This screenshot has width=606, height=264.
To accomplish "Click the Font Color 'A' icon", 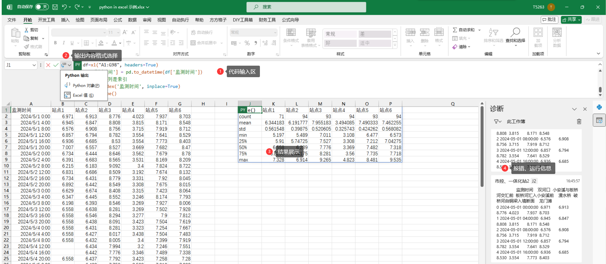I will [x=114, y=43].
